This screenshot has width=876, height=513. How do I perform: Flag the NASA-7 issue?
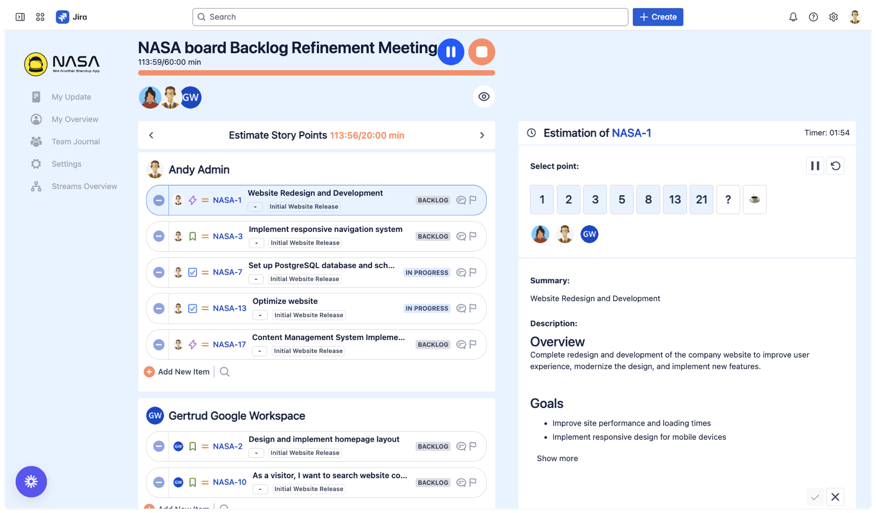click(x=473, y=273)
